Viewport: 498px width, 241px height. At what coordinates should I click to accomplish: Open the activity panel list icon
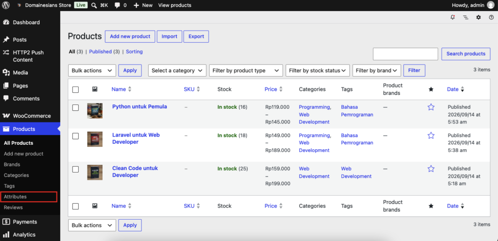(465, 17)
